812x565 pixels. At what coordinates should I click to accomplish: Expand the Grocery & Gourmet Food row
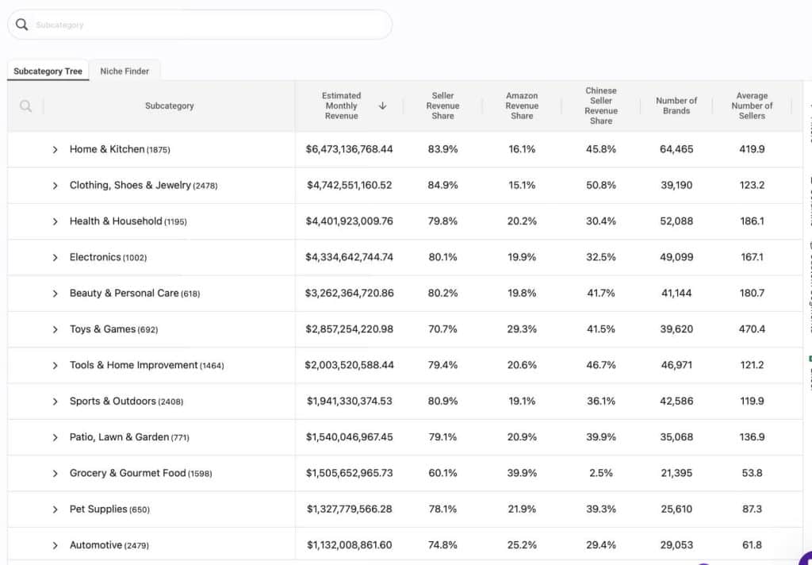55,474
